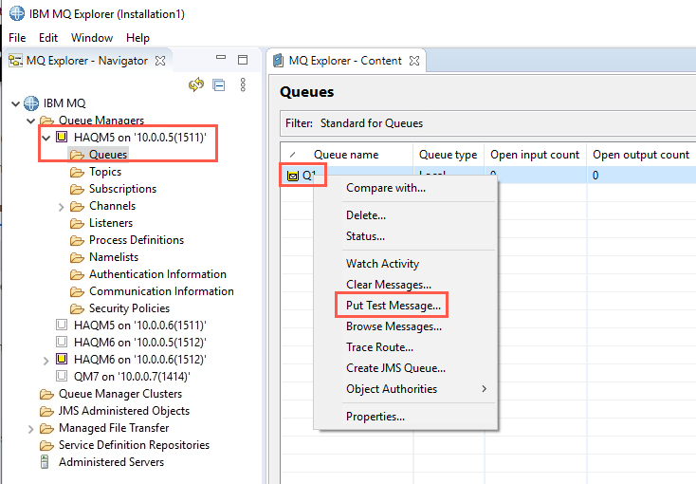The image size is (696, 484).
Task: Sort by Open input count column
Action: click(x=535, y=155)
